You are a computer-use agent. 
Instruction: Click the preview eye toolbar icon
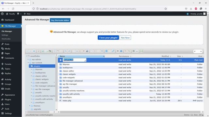[x=118, y=51]
